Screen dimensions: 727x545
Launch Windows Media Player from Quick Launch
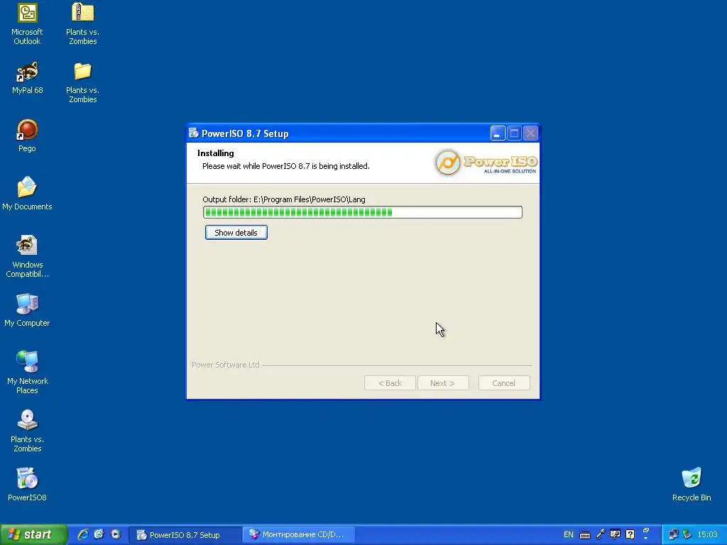[x=116, y=534]
